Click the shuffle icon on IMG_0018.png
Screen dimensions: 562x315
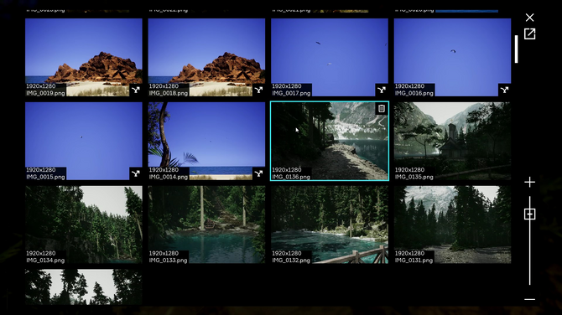pyautogui.click(x=258, y=90)
